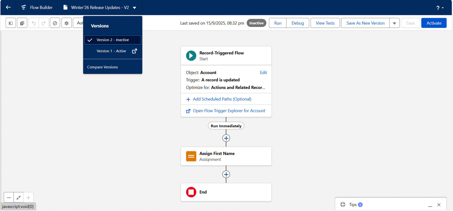This screenshot has height=211, width=453.
Task: Toggle the toolbox sidebar panel
Action: [11, 23]
